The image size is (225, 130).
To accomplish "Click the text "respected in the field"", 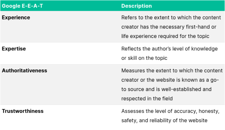I will 147,98.
